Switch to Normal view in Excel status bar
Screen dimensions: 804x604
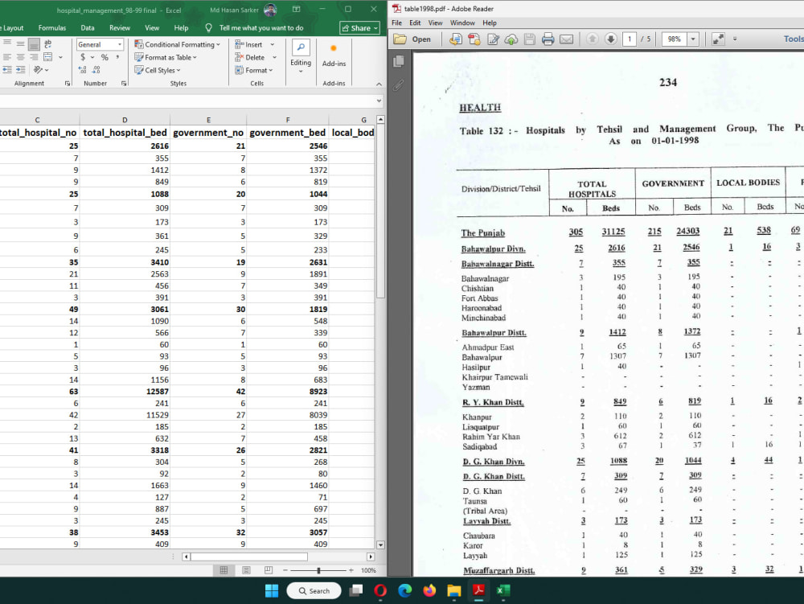coord(224,570)
